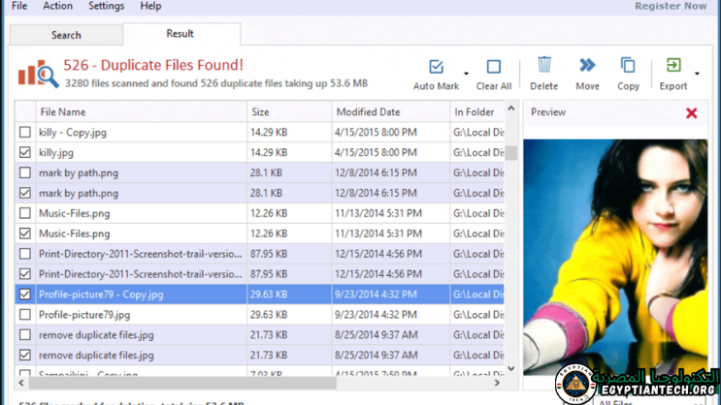Sort by File Name column header
Image resolution: width=721 pixels, height=405 pixels.
pyautogui.click(x=141, y=112)
